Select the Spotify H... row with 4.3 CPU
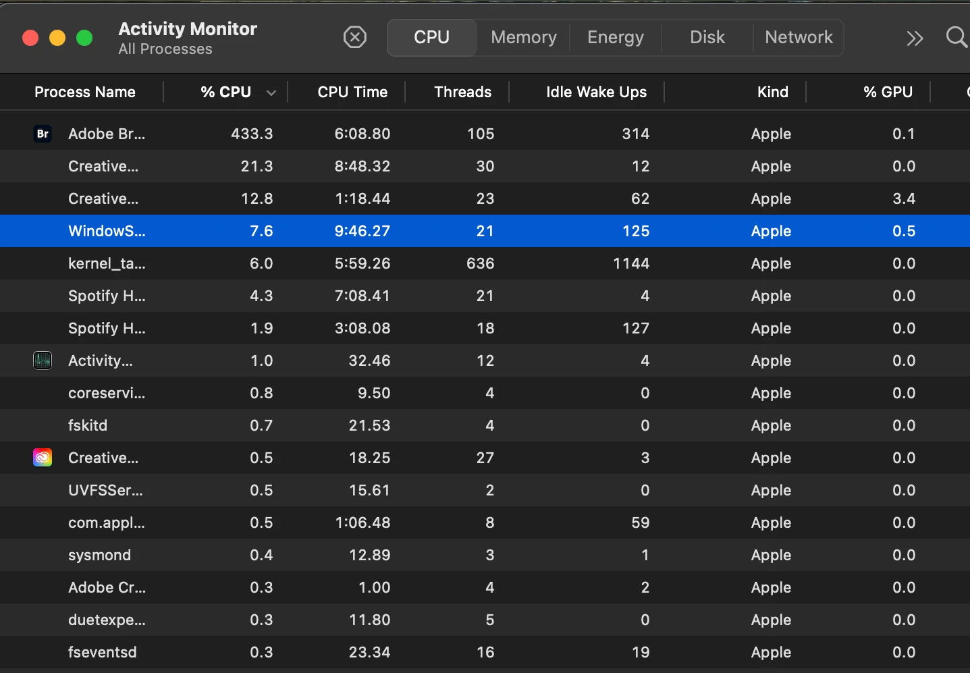 tap(485, 296)
